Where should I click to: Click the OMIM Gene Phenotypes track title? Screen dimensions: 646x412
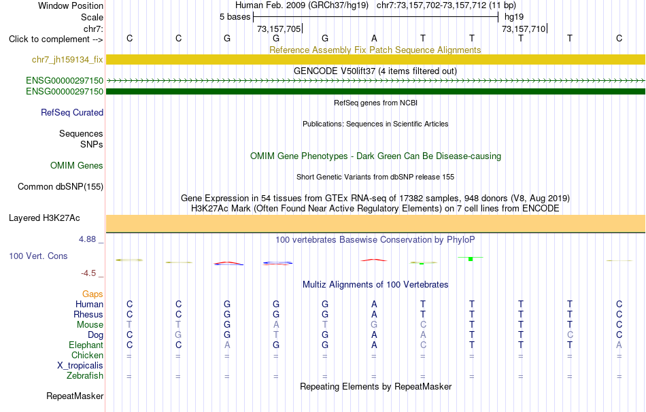click(x=375, y=156)
